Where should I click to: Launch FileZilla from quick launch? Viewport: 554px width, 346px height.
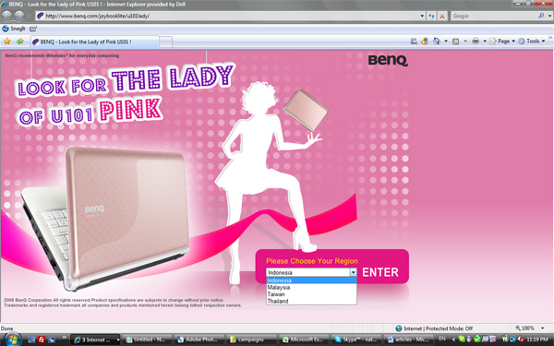[x=42, y=340]
